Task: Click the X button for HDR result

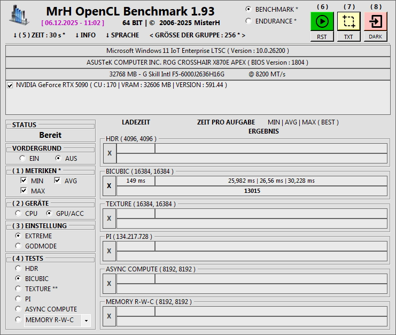Action: click(110, 153)
